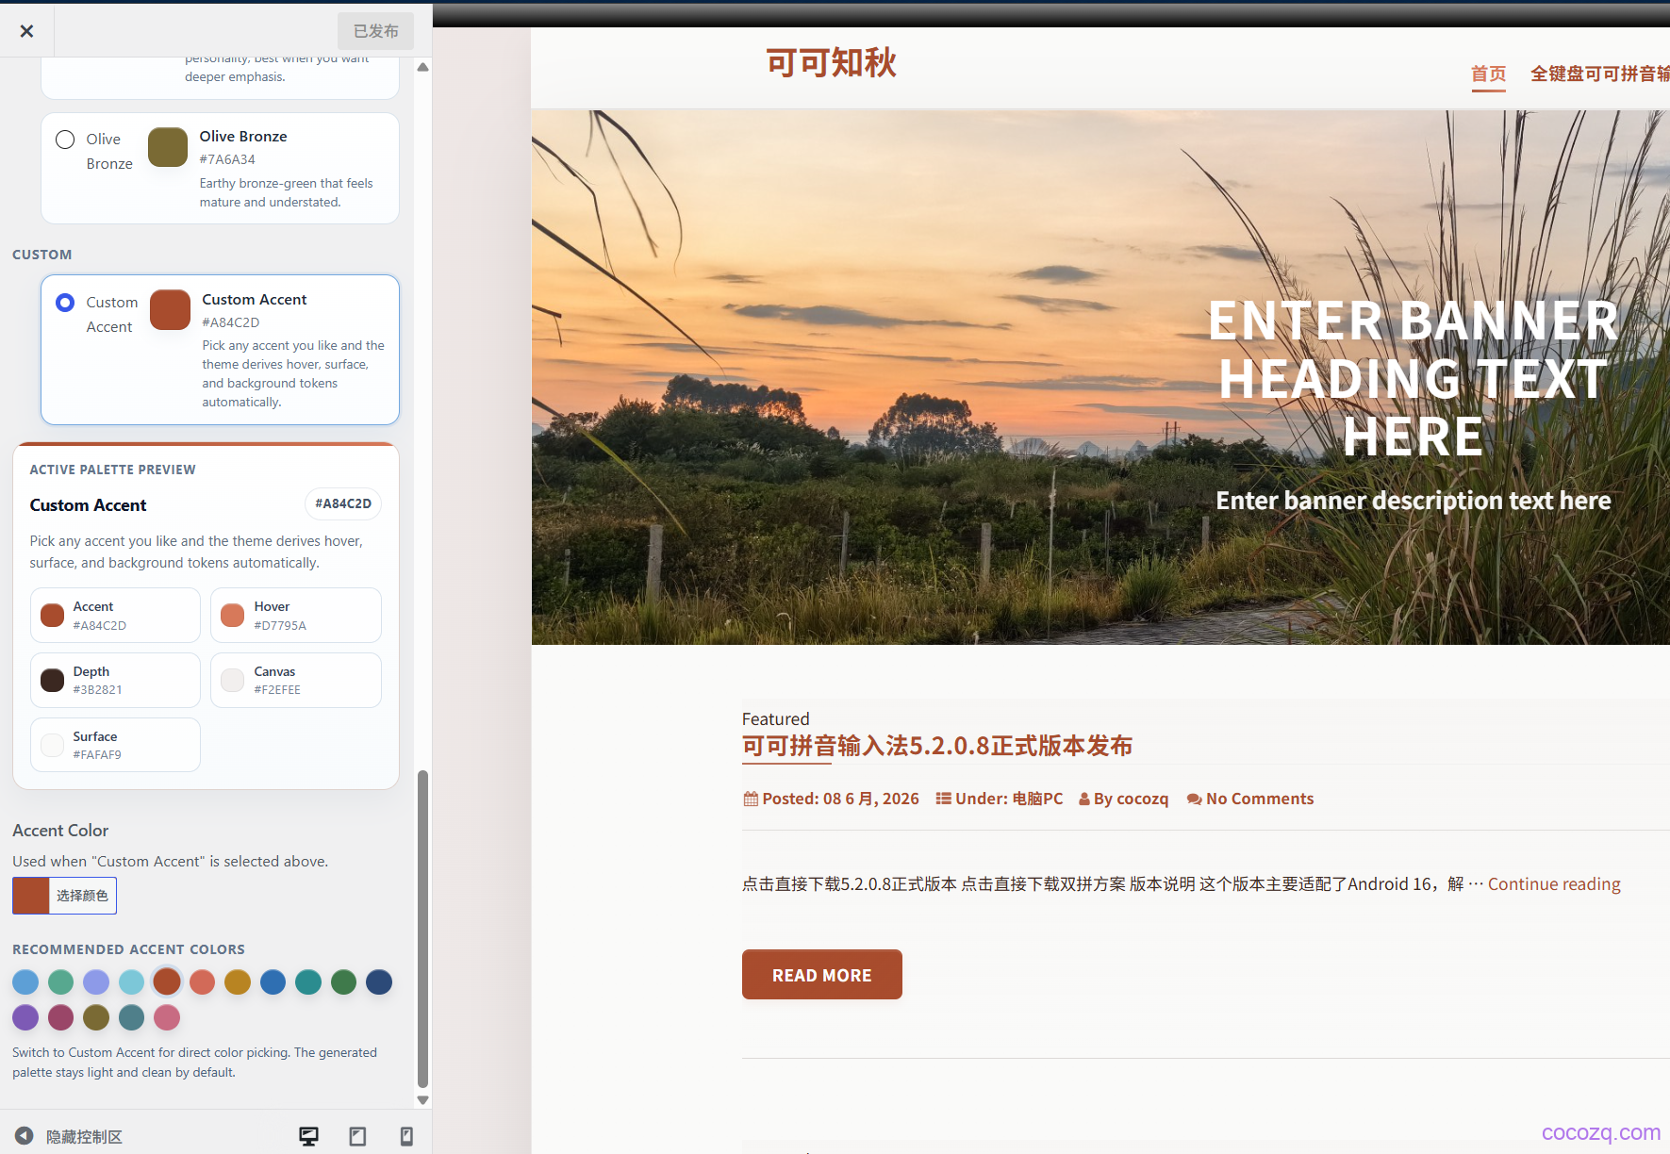
Task: Click the ENTER BANNER HEADING TEXT HERE heading
Action: click(x=1414, y=378)
